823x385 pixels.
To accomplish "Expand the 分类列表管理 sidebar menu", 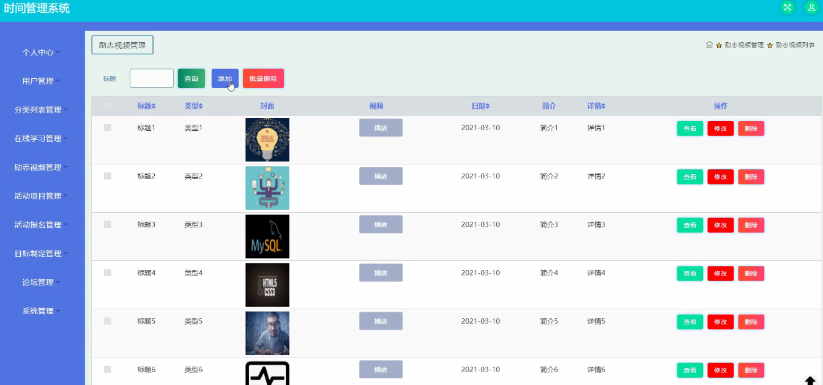I will [42, 110].
